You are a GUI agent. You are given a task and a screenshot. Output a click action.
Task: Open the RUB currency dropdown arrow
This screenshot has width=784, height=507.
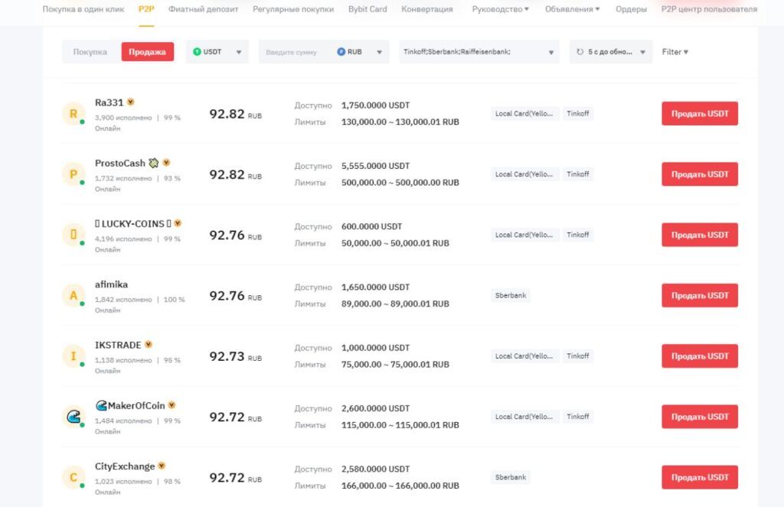click(380, 52)
